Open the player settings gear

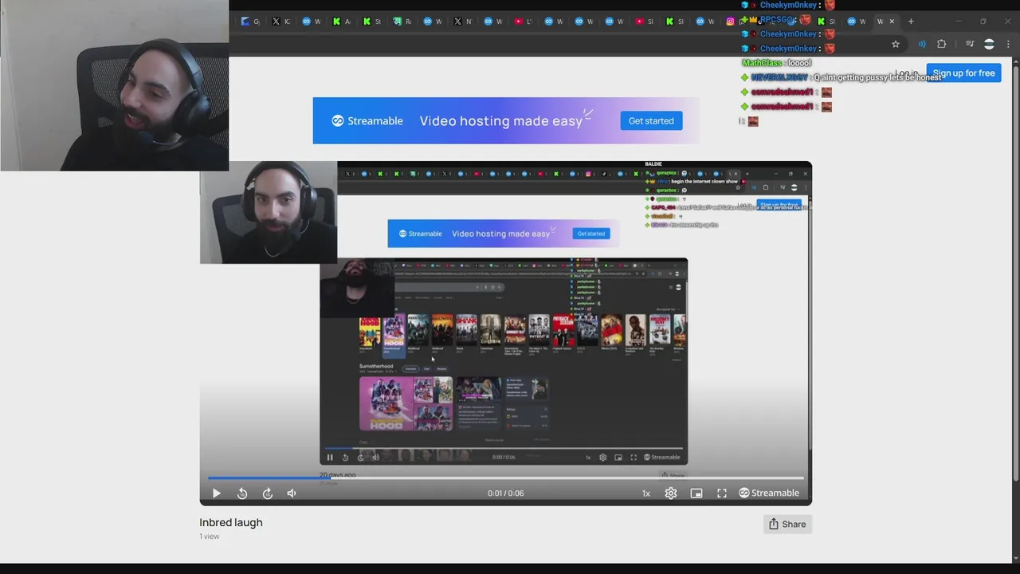[x=671, y=493]
